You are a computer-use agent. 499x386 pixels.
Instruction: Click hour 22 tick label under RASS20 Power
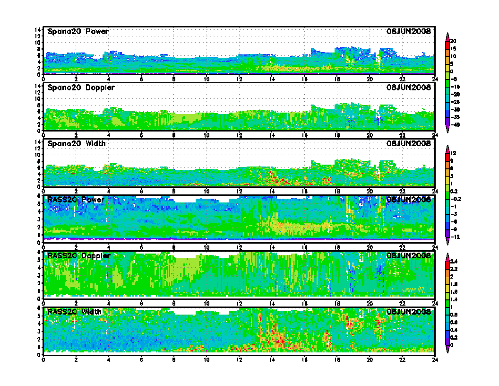click(x=402, y=247)
